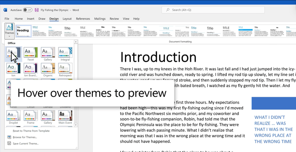Pick the Organic theme

click(x=48, y=69)
